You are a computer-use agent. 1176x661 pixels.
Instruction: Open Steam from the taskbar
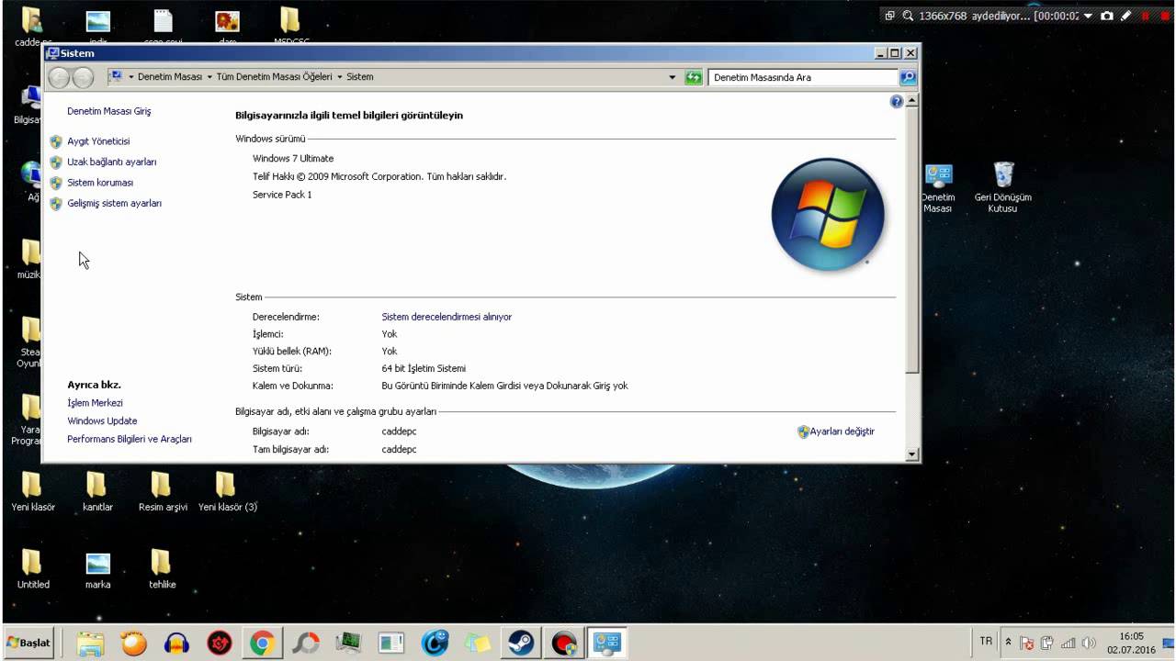(x=521, y=644)
